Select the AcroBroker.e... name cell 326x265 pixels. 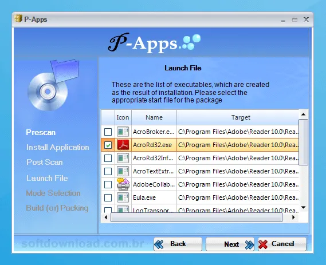(x=154, y=132)
